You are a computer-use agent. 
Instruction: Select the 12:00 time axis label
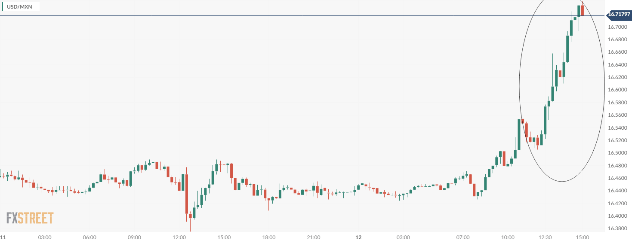(x=179, y=237)
